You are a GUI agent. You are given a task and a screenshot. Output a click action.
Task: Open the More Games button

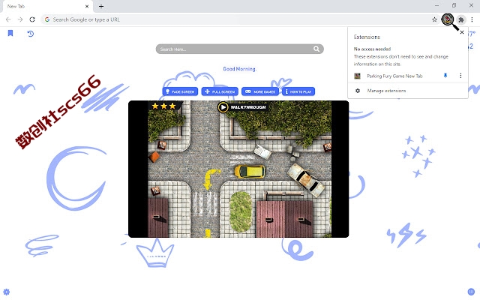(260, 91)
